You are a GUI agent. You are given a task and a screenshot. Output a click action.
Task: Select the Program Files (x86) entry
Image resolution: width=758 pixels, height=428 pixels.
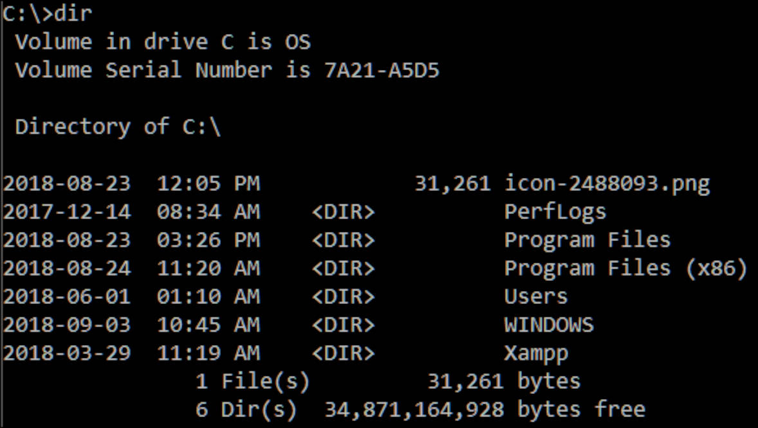(x=625, y=268)
